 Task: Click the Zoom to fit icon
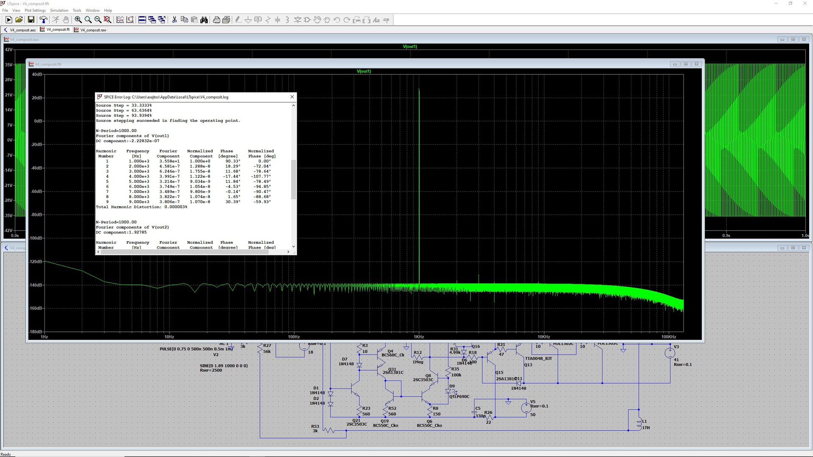pos(108,20)
